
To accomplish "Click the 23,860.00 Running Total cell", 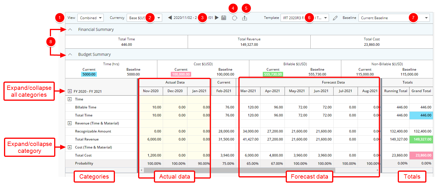I will (396, 155).
